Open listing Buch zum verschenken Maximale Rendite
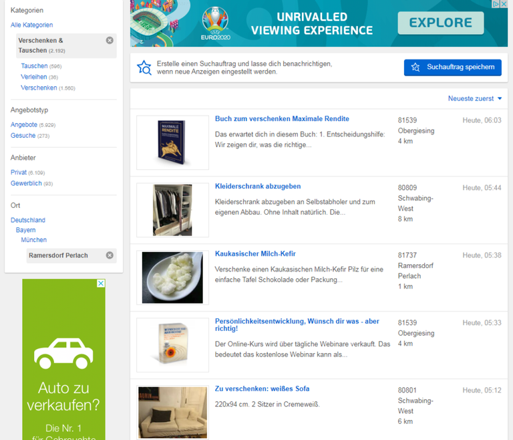This screenshot has width=513, height=440. [282, 118]
